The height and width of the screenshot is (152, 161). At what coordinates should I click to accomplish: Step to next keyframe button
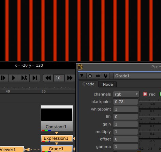pyautogui.click(x=24, y=78)
